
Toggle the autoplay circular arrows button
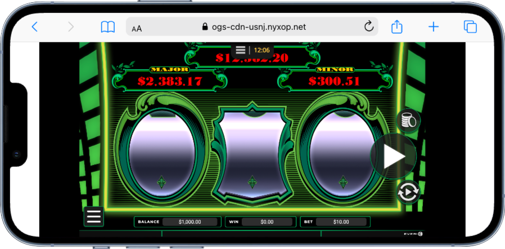[x=408, y=193]
